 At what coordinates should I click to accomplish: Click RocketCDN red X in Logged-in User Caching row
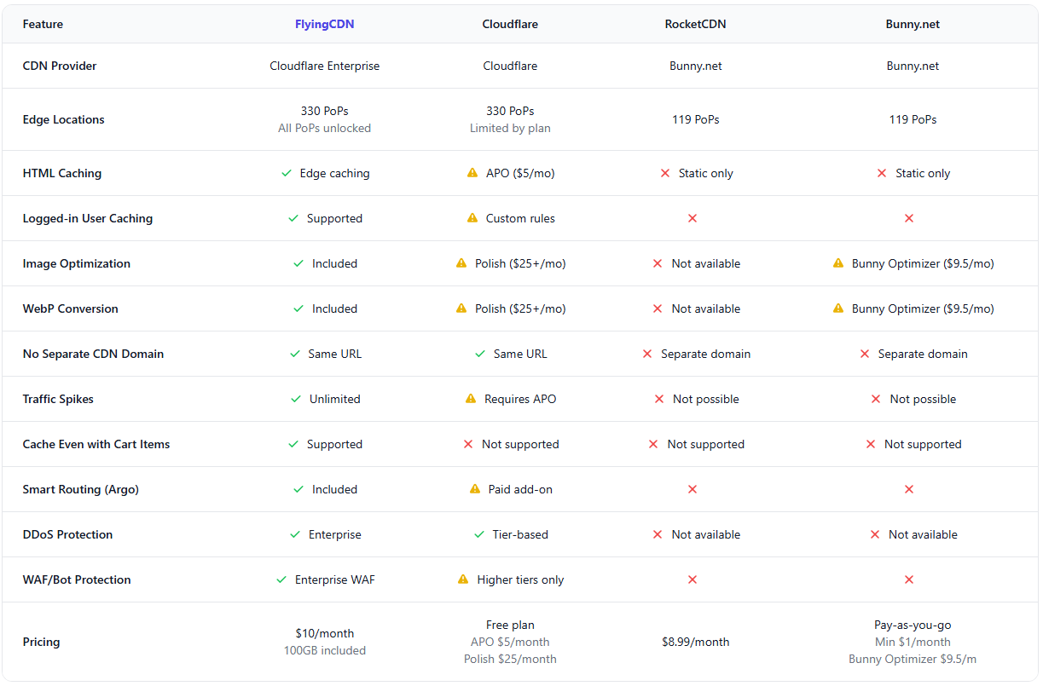coord(692,218)
